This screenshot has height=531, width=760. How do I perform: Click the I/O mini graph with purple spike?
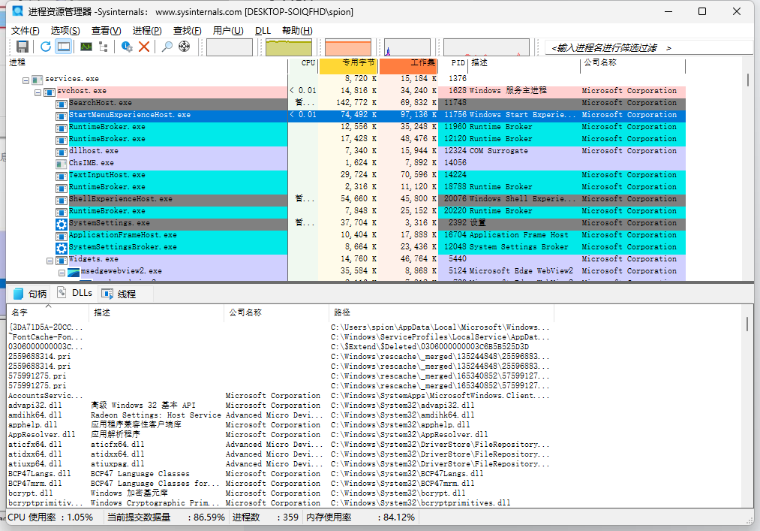[x=407, y=47]
